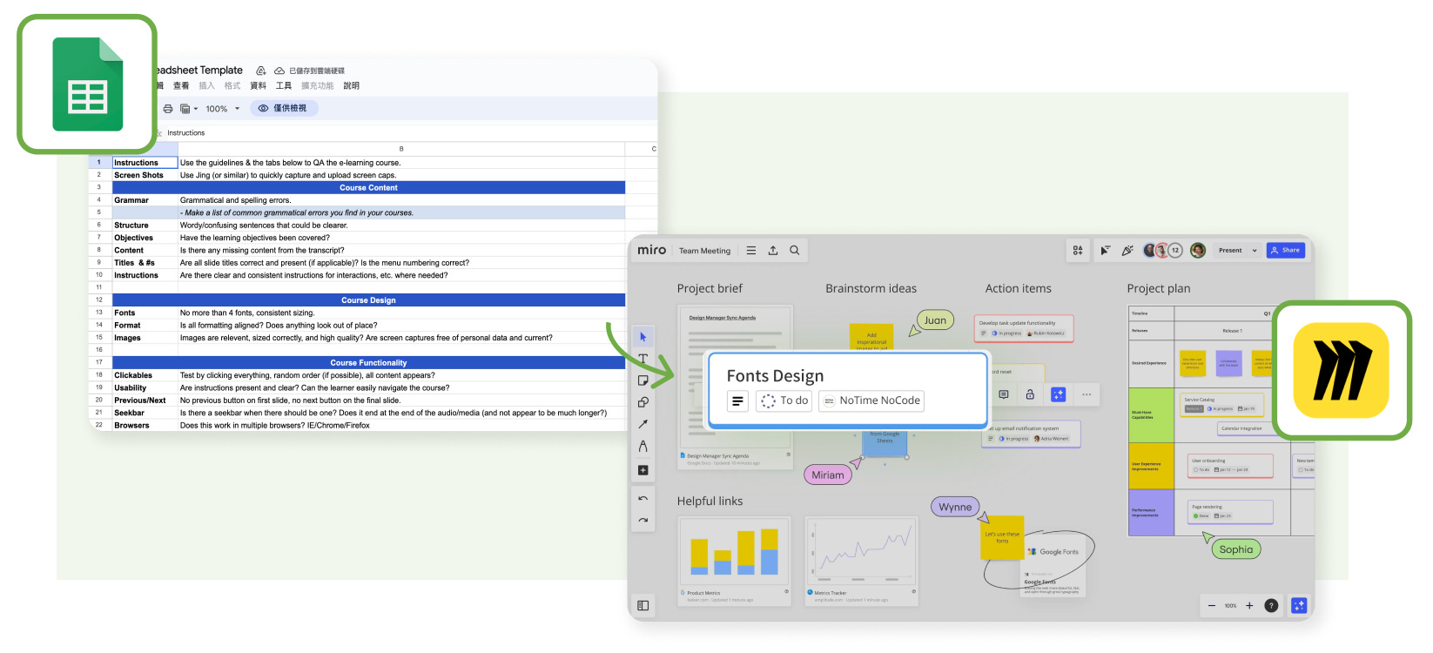This screenshot has height=653, width=1433.
Task: Open Miro apps and shapes grid icon
Action: pyautogui.click(x=1078, y=251)
